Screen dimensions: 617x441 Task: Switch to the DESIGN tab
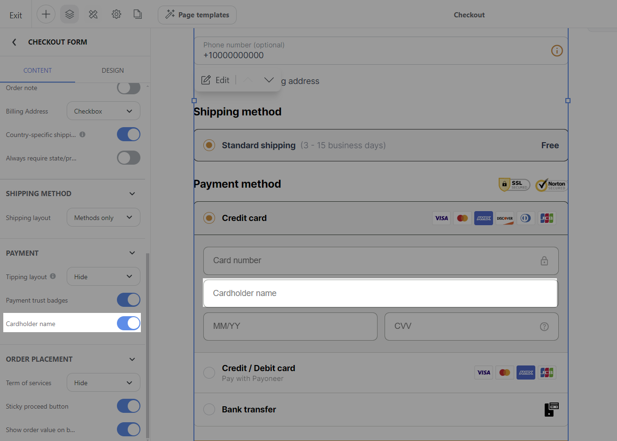coord(113,70)
